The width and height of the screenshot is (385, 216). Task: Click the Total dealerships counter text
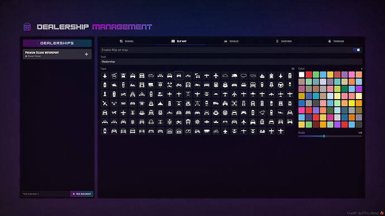tap(31, 194)
